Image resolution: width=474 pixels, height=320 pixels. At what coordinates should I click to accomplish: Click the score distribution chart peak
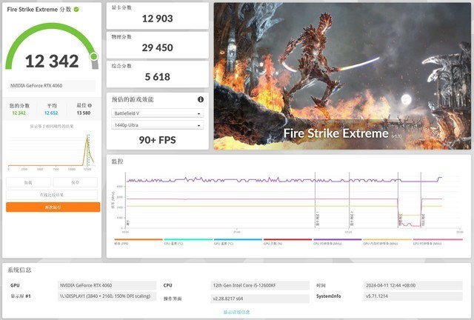click(88, 138)
